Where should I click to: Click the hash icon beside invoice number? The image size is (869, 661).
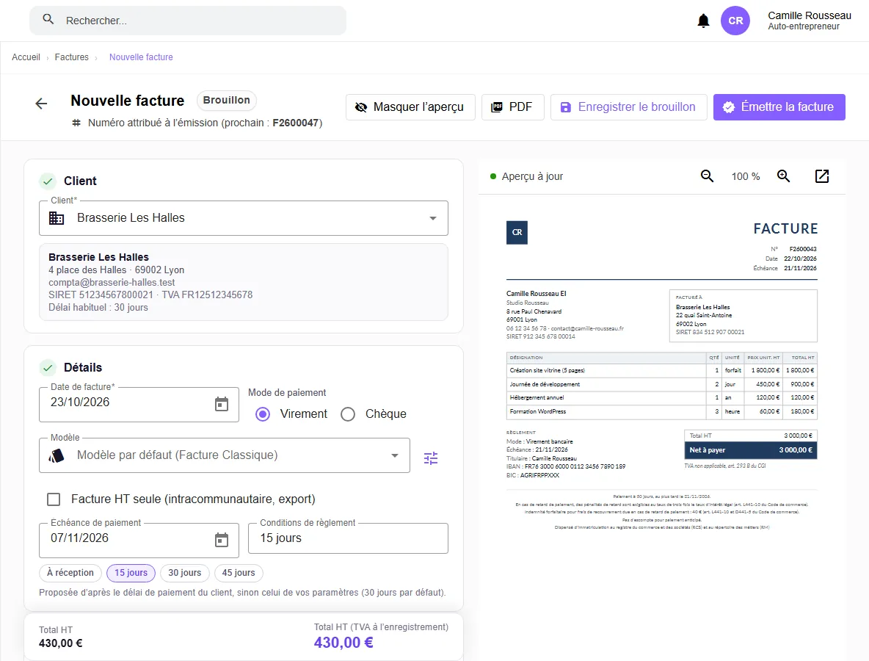pyautogui.click(x=76, y=123)
